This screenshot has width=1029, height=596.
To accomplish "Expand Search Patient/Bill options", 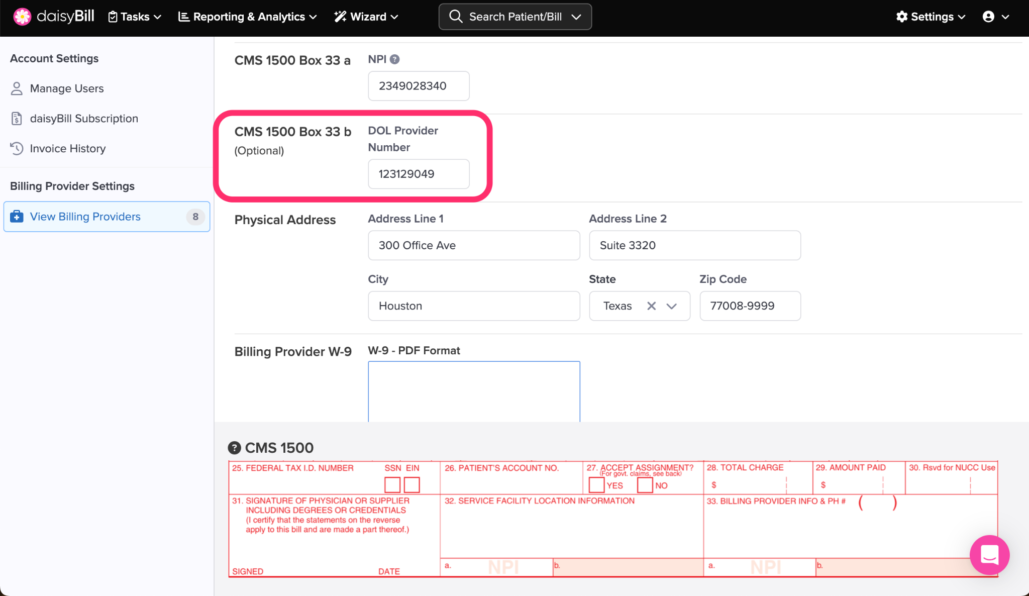I will coord(576,17).
